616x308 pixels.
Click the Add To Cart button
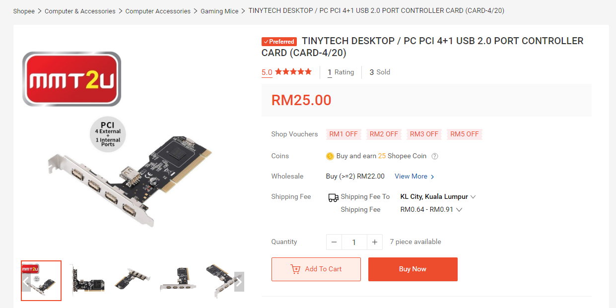tap(316, 269)
